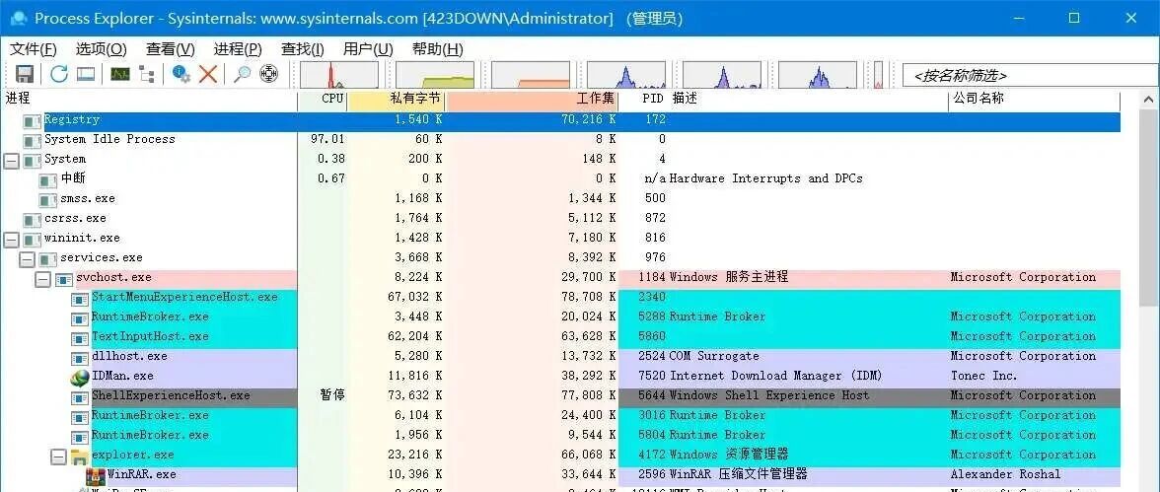Click the ShellExperienceHost.exe process icon
Screen dimensions: 1160x492
pos(79,397)
